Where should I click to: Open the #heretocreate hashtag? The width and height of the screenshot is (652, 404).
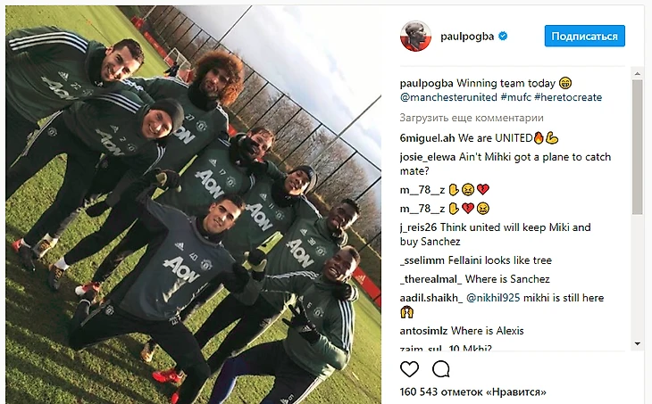[568, 97]
